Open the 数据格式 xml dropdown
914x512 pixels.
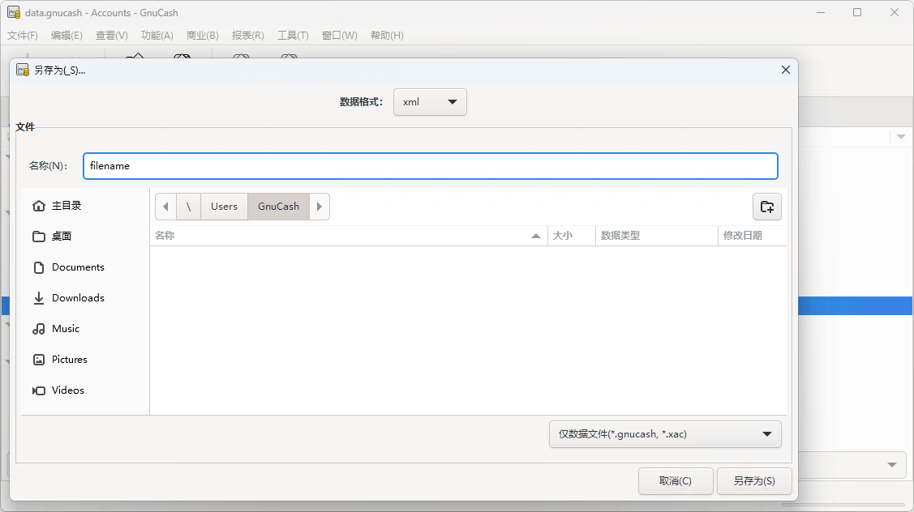[430, 102]
